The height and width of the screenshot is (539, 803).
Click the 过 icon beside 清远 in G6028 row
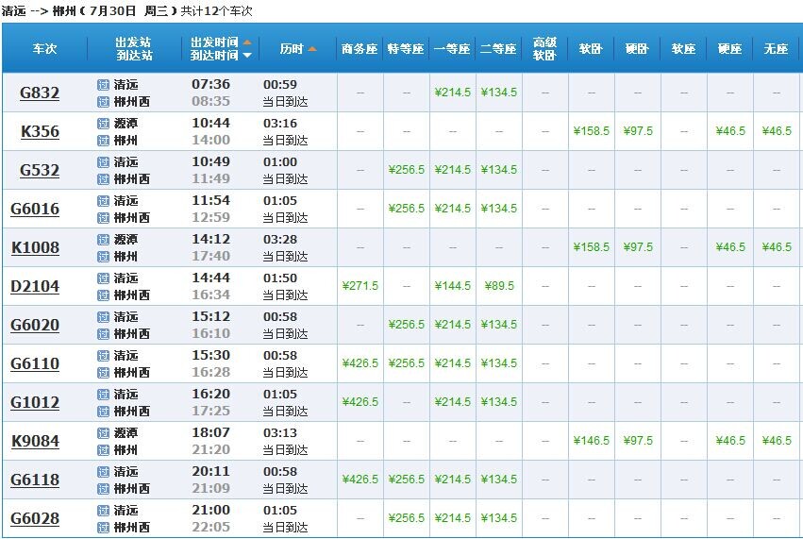coord(103,510)
